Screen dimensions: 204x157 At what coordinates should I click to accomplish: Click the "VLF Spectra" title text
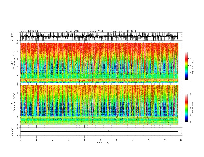point(29,31)
